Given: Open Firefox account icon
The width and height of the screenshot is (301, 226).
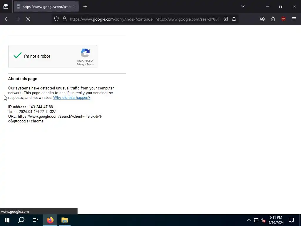Looking at the screenshot, I should point(262,19).
